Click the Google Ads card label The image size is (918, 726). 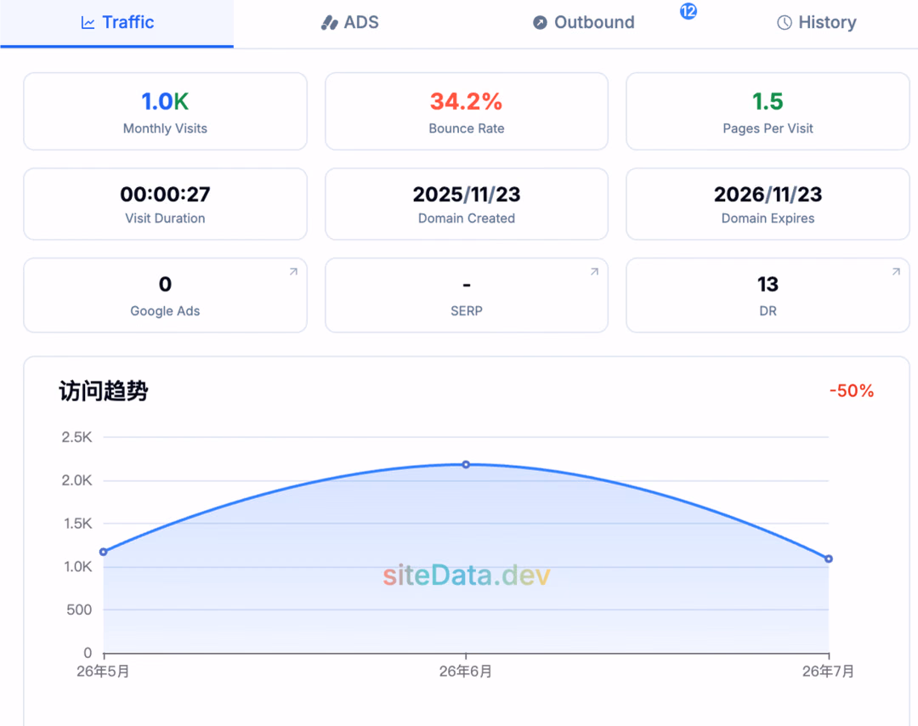pos(165,311)
